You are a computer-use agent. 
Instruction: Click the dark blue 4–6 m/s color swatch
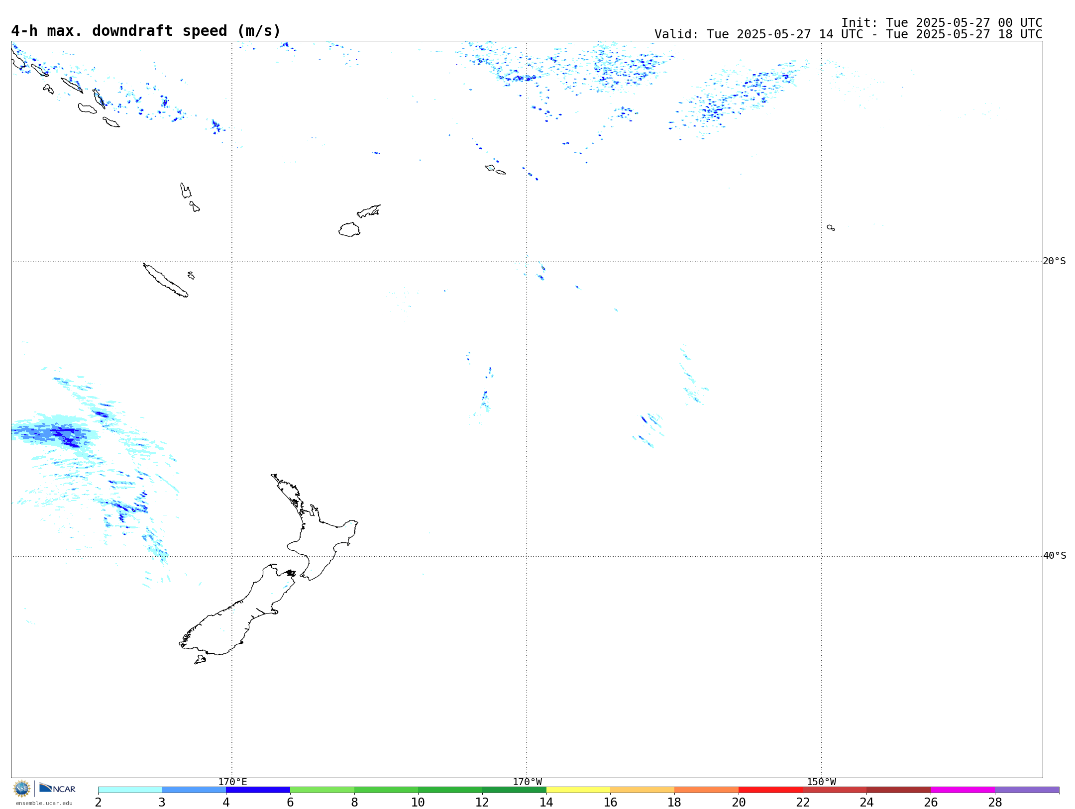(258, 790)
